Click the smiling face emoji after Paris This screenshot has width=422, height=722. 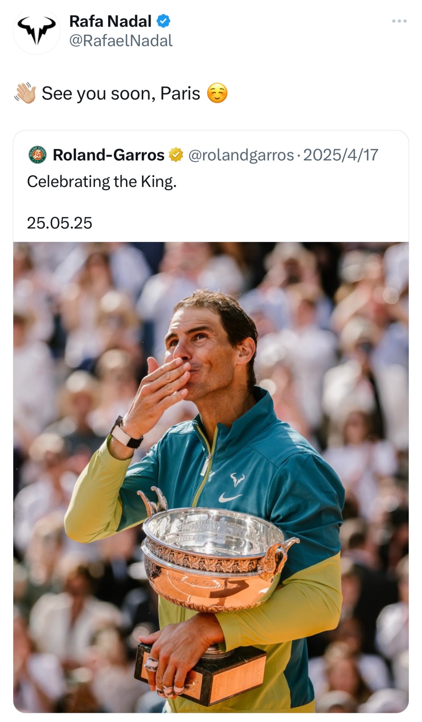(x=217, y=94)
